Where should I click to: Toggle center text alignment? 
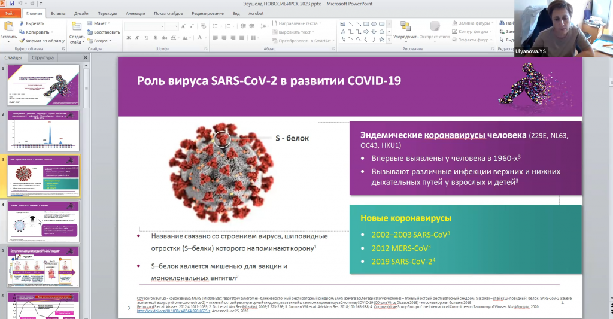(x=224, y=38)
